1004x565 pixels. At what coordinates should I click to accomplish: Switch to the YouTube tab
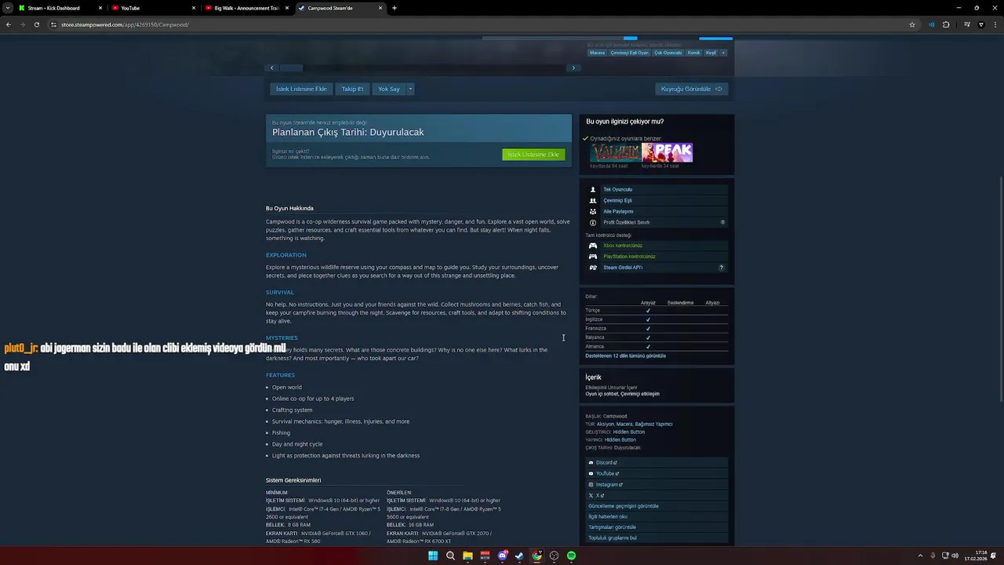[153, 8]
